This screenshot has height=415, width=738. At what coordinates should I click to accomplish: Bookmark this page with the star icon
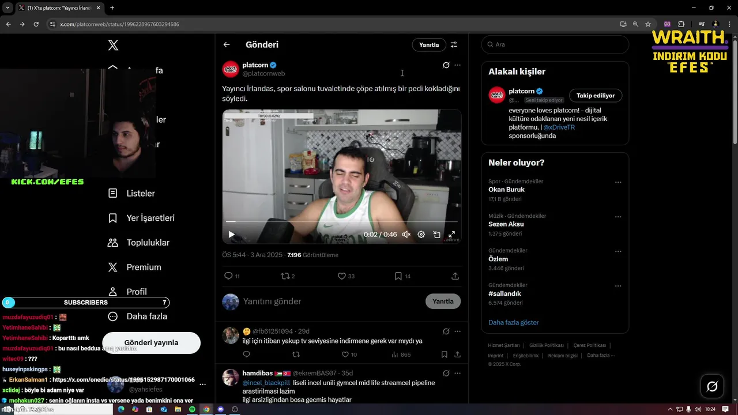pyautogui.click(x=648, y=24)
